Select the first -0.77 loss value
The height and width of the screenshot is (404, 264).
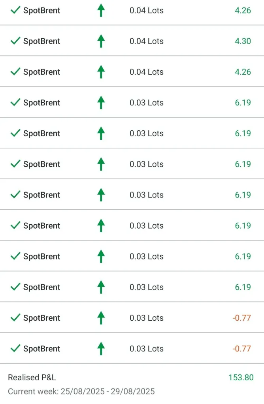click(241, 318)
